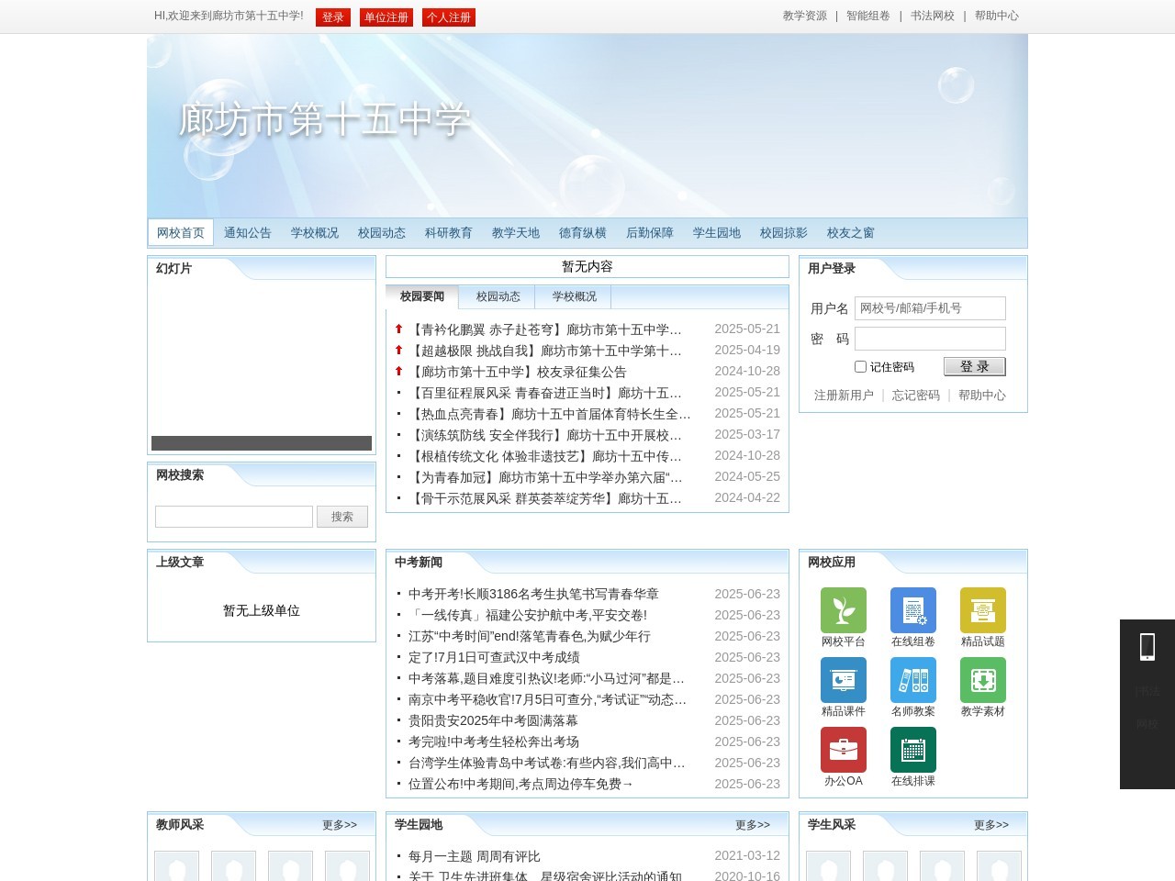The image size is (1175, 881).
Task: Open 书法网校 link in top bar
Action: [933, 16]
